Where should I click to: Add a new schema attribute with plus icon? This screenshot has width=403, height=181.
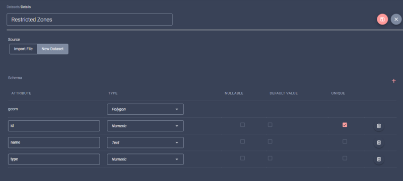click(393, 81)
